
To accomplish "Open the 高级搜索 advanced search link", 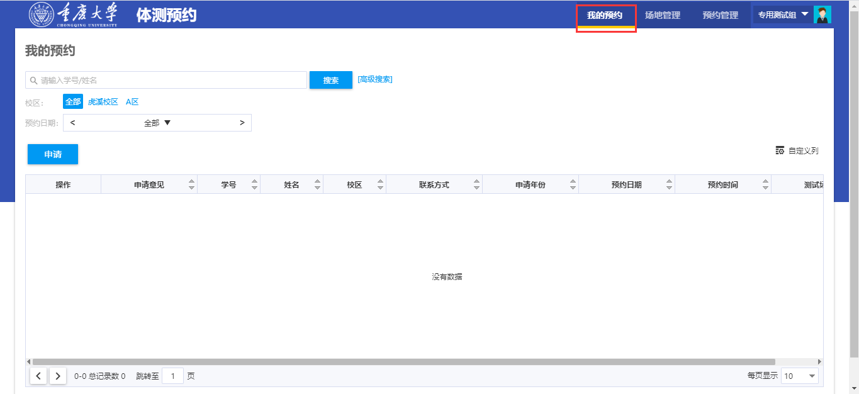I will click(x=375, y=79).
